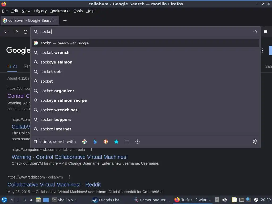The height and width of the screenshot is (204, 272).
Task: Click the blue show-desktop taskbar icon
Action: (x=46, y=200)
